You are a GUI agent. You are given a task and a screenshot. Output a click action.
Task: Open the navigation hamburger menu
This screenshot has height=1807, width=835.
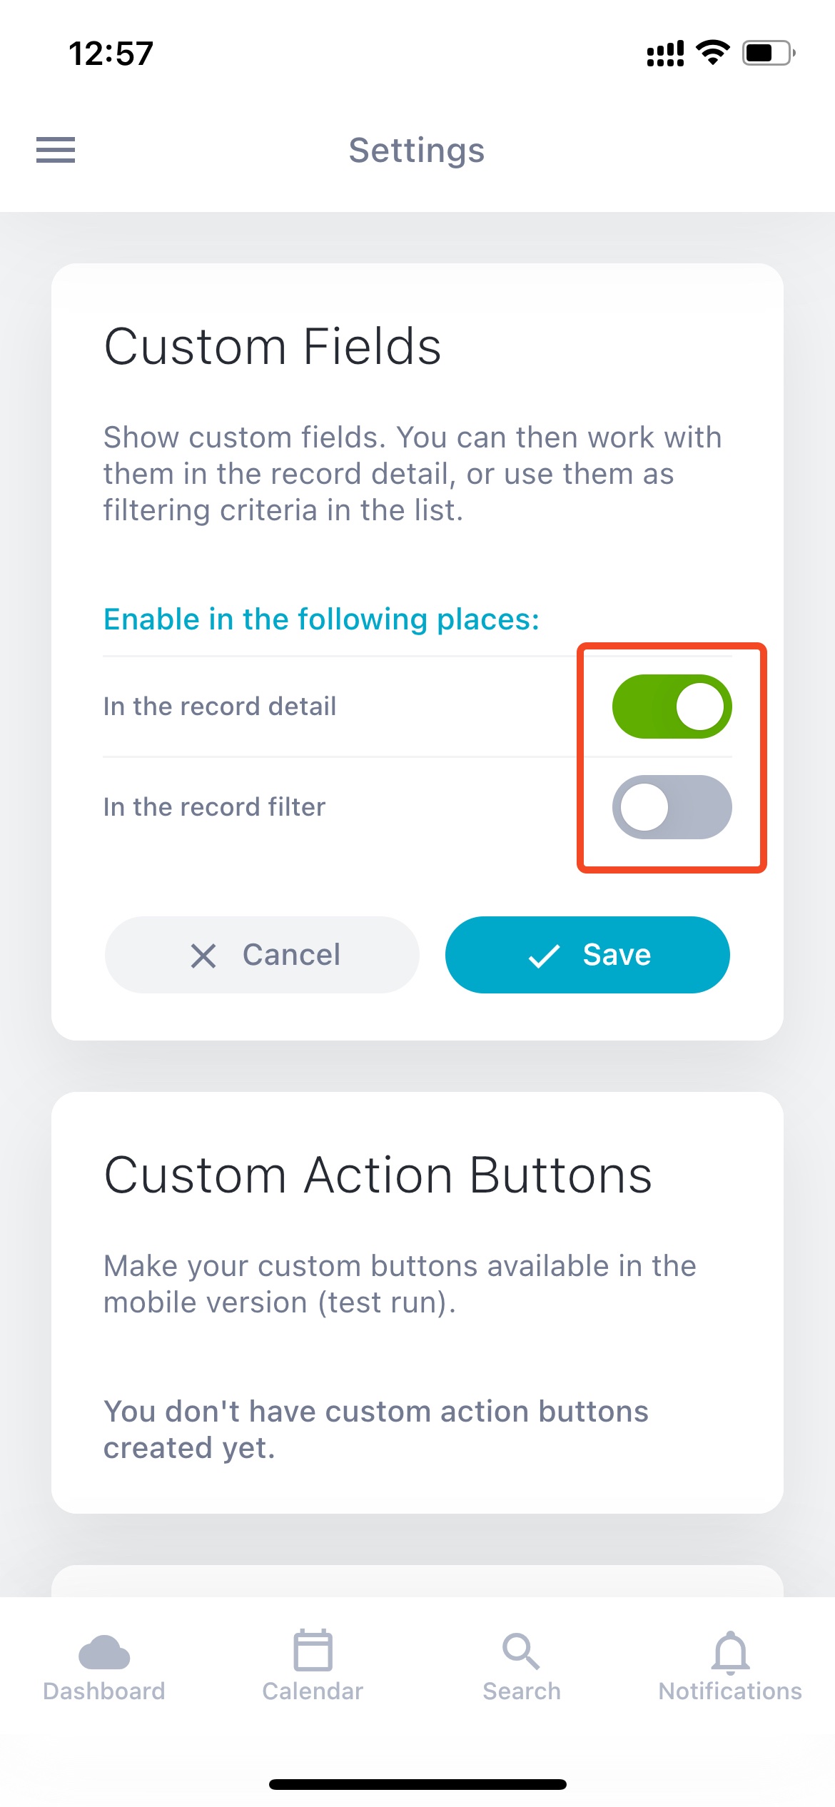click(55, 151)
